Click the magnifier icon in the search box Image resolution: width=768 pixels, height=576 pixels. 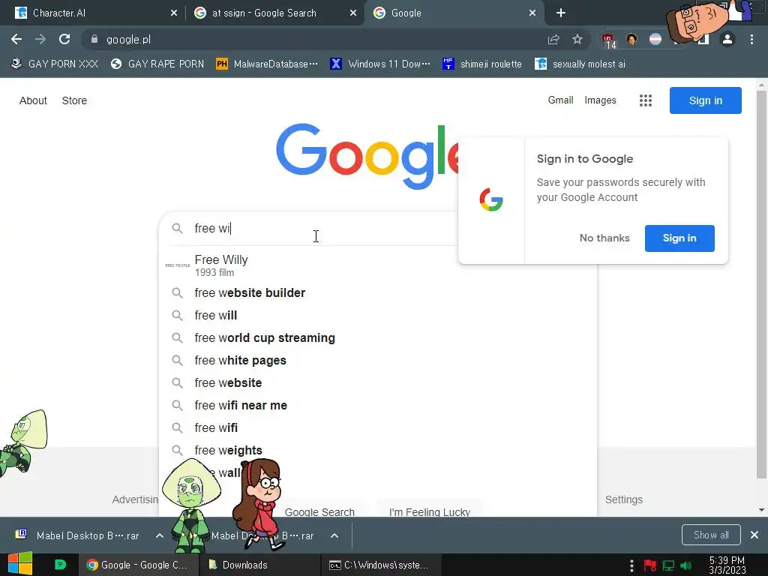pyautogui.click(x=177, y=229)
